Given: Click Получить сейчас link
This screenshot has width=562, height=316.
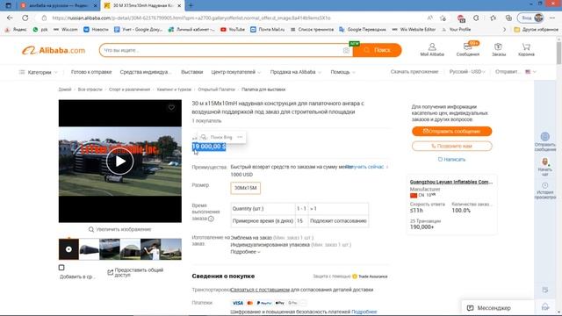Looking at the screenshot, I should (366, 167).
